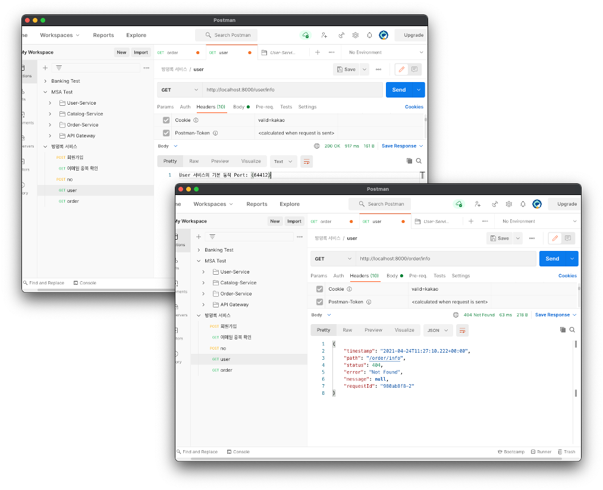Open Save options arrow in back window

(364, 70)
